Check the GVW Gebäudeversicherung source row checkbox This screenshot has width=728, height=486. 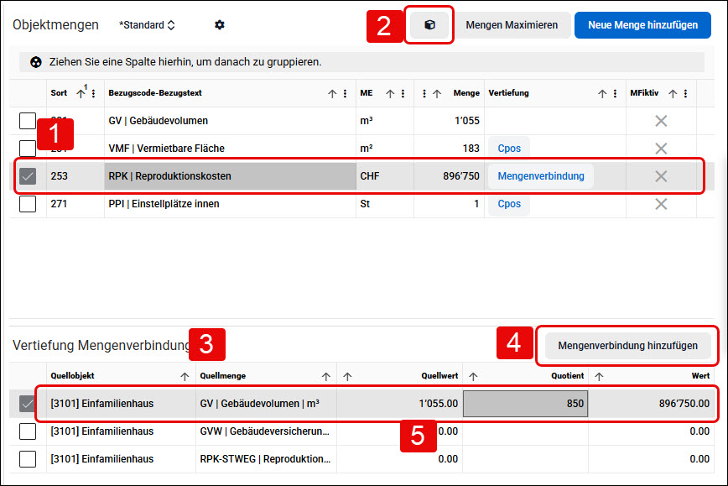pos(28,431)
